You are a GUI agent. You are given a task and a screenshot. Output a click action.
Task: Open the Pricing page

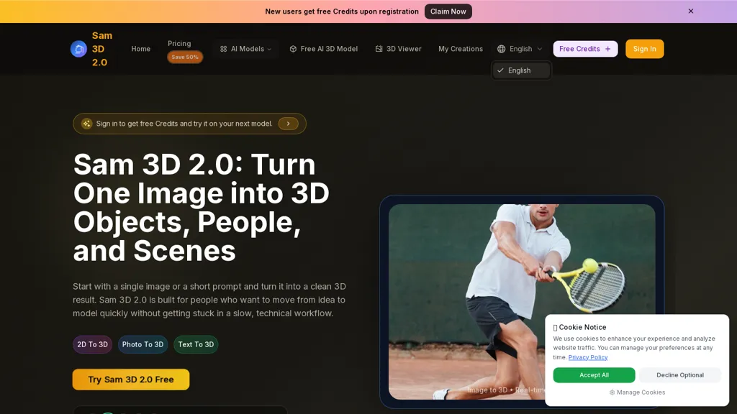tap(179, 43)
